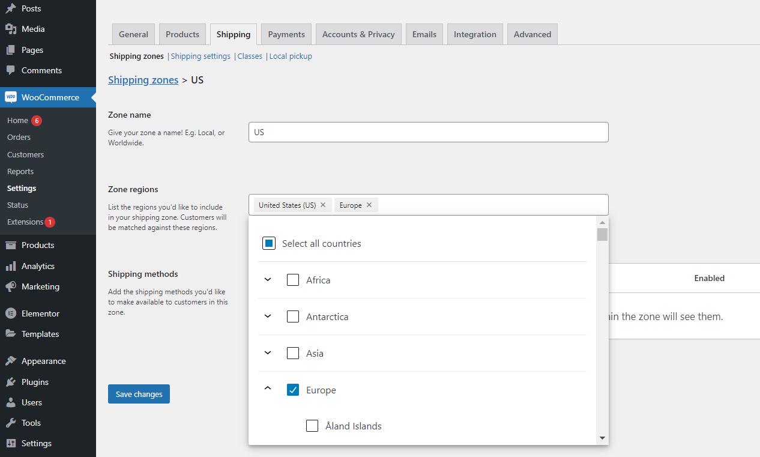Uncheck the Europe checkbox
The width and height of the screenshot is (760, 457).
coord(292,390)
